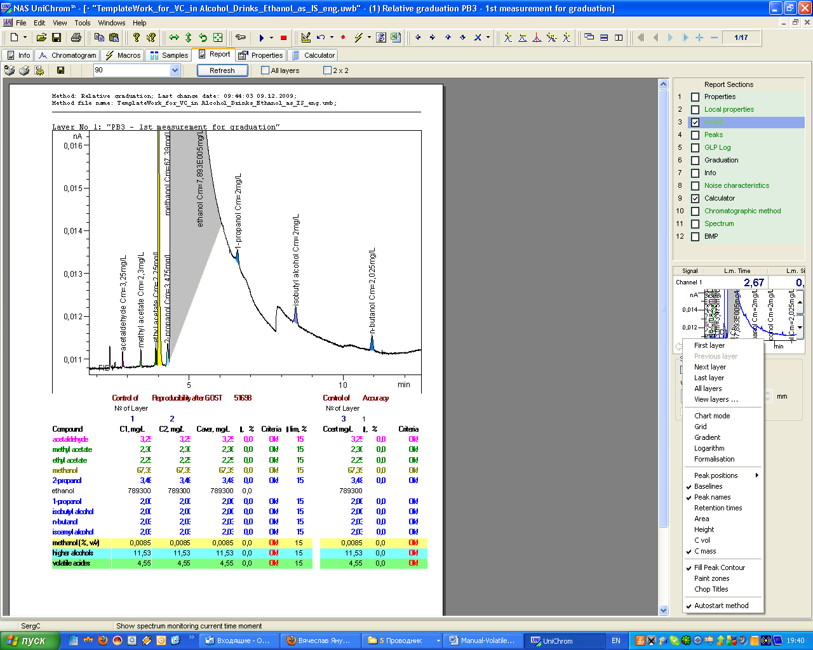
Task: Uncheck the Calculator report section box
Action: 695,199
